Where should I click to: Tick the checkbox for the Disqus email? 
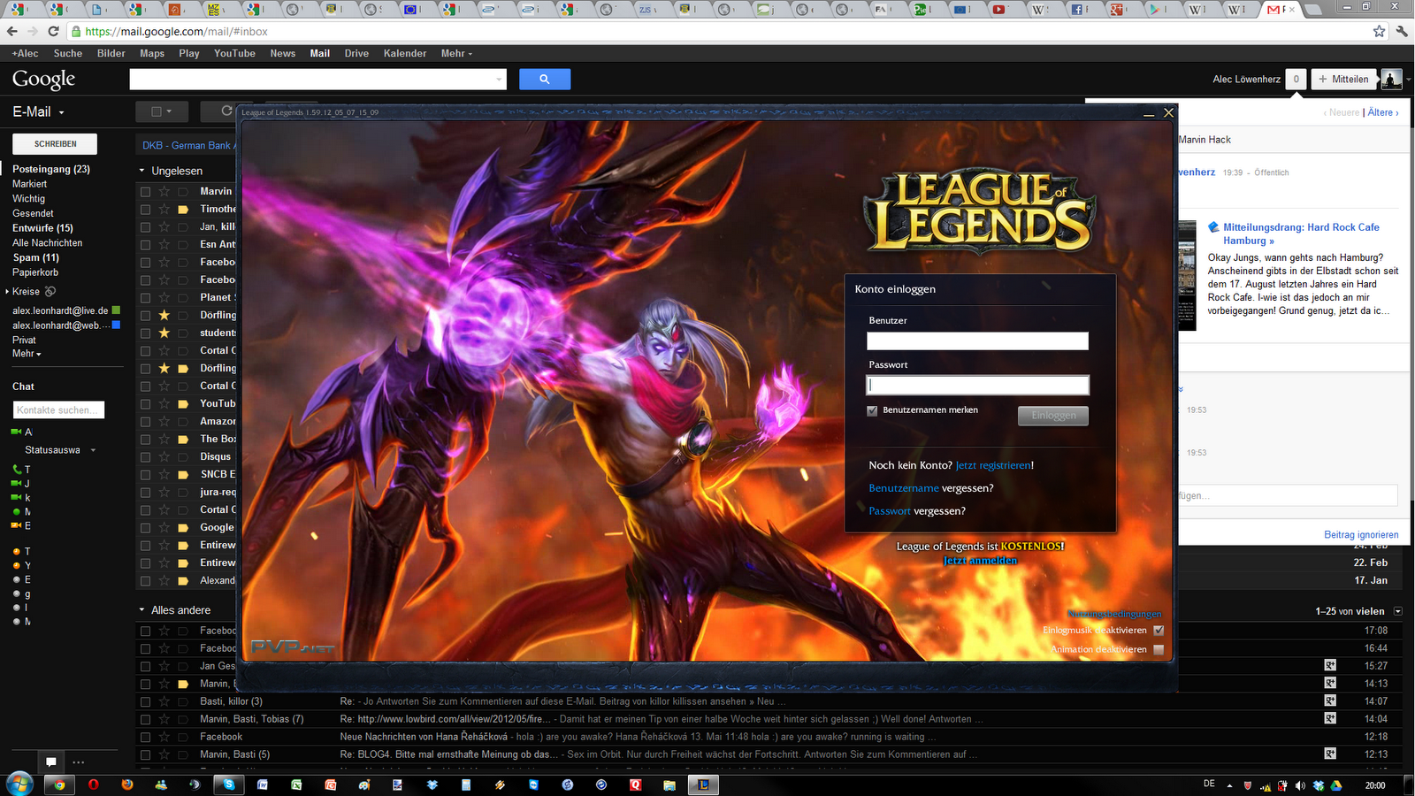[x=145, y=456]
